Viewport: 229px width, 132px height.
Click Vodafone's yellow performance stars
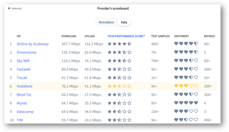tap(119, 86)
